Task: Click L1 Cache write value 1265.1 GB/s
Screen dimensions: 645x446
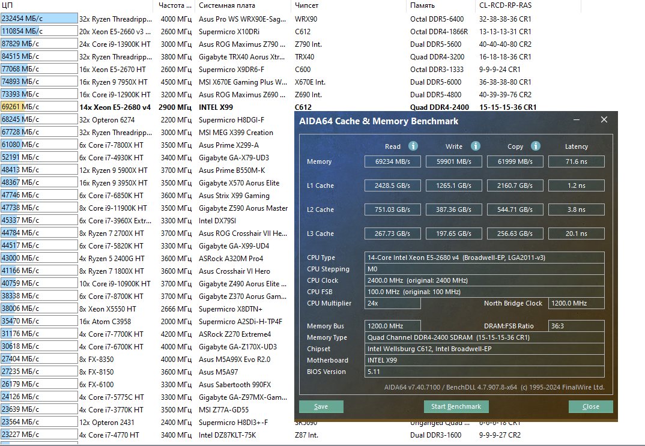Action: point(453,185)
